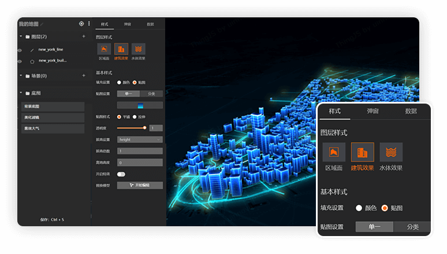Screen dimensions: 447x254
Task: Toggle the 开启特效 switch
Action: point(121,174)
